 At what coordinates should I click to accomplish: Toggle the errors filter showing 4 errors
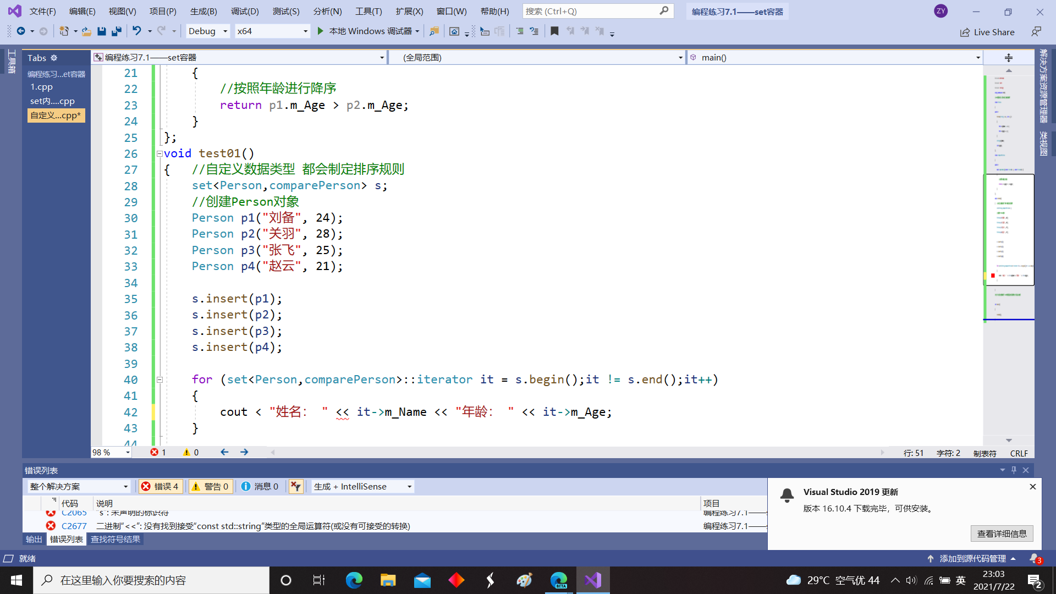pyautogui.click(x=160, y=486)
